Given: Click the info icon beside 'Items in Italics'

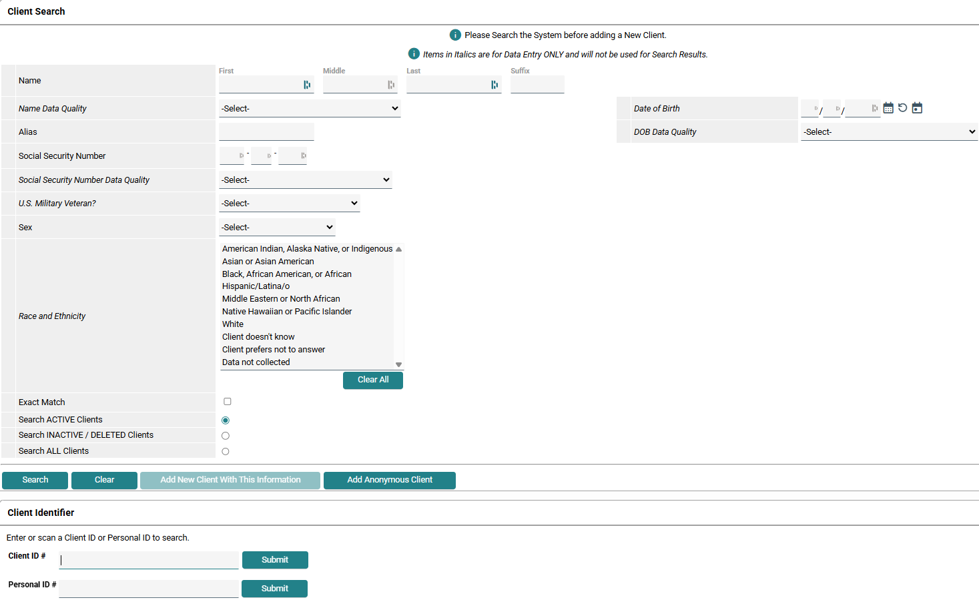Looking at the screenshot, I should pos(414,53).
